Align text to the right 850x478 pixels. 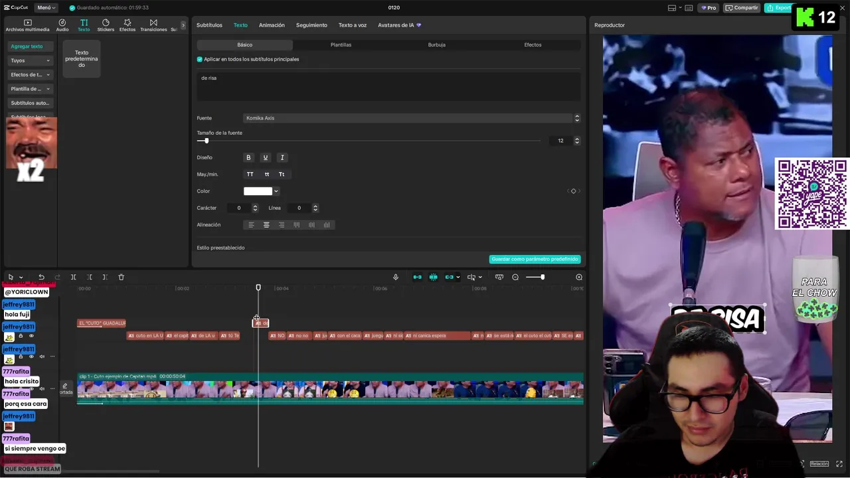pyautogui.click(x=282, y=225)
